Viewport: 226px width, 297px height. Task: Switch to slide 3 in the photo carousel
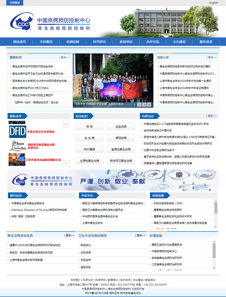144,104
